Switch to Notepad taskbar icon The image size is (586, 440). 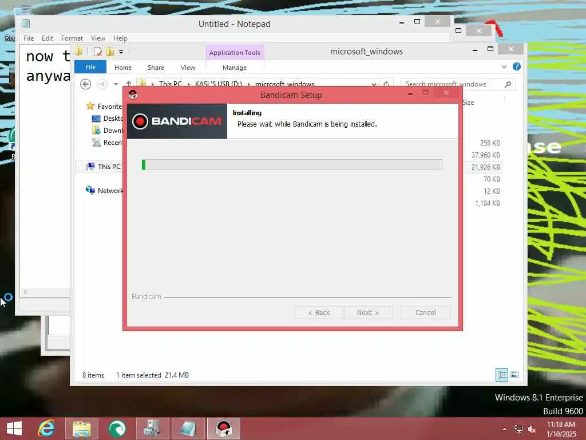pyautogui.click(x=188, y=429)
